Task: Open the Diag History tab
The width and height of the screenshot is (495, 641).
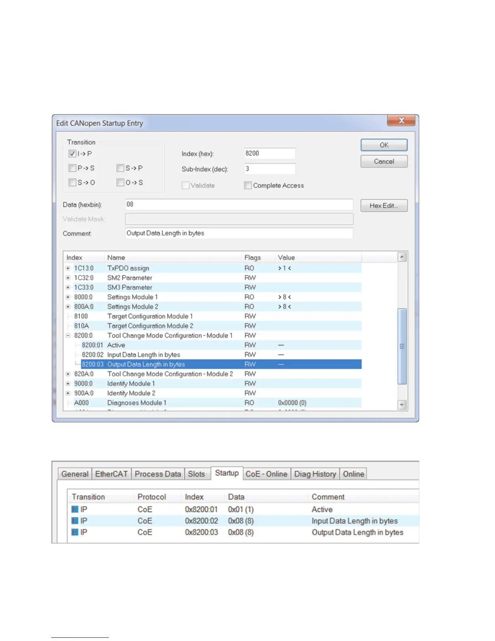Action: [315, 474]
